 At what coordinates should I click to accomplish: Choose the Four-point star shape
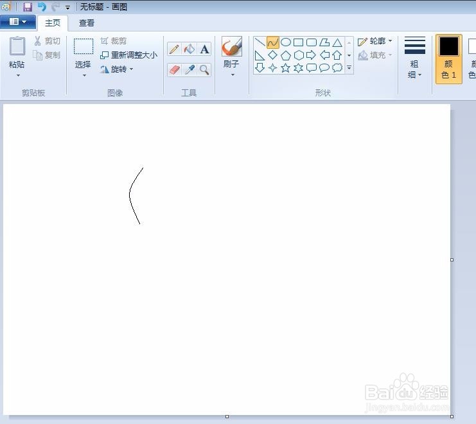click(x=272, y=67)
